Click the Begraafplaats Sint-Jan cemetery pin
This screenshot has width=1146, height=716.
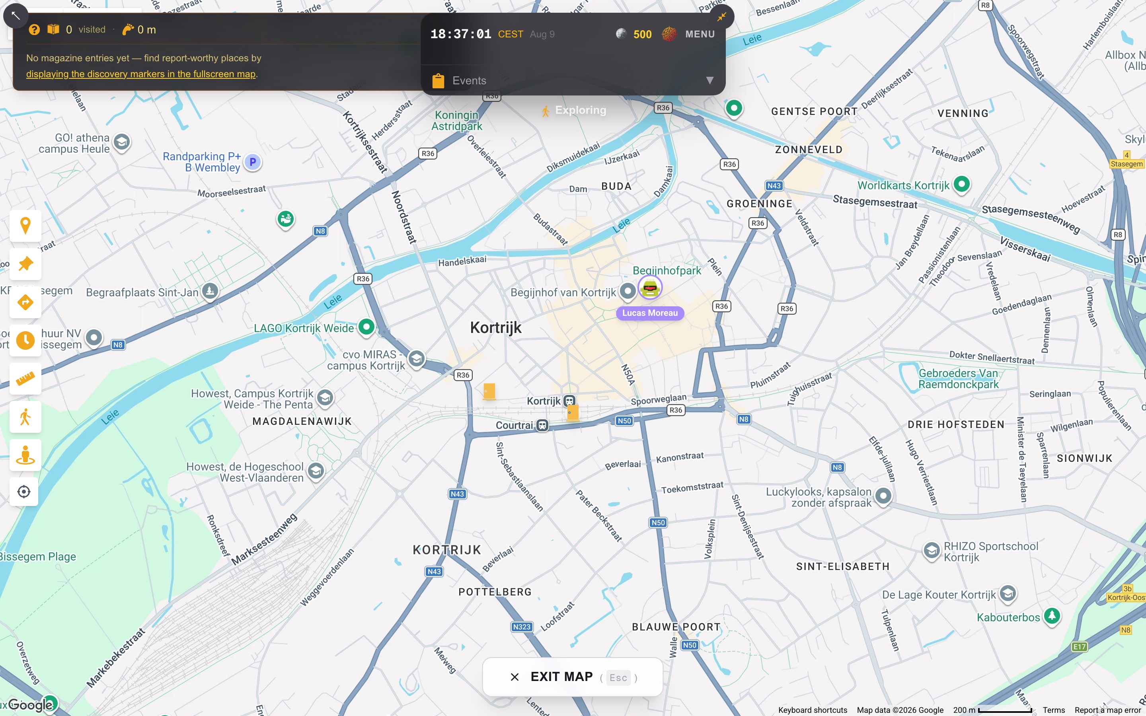click(x=210, y=291)
